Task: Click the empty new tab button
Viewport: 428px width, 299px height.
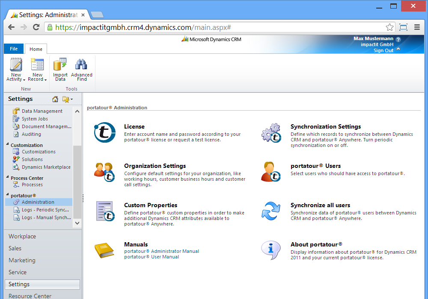Action: click(x=97, y=15)
